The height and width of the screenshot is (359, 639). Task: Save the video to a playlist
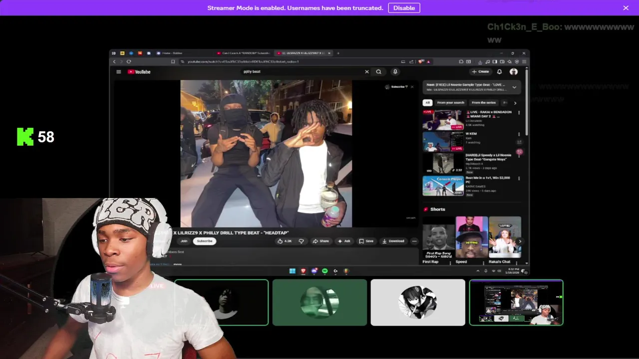[x=366, y=241]
